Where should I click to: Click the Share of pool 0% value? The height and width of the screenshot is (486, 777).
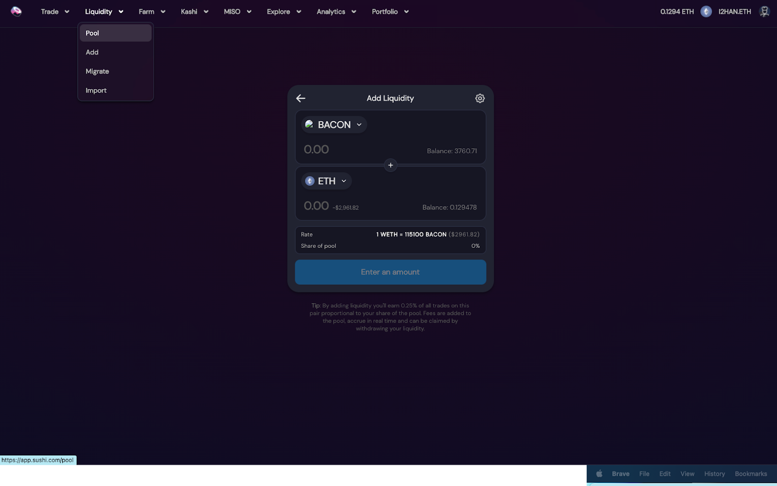pyautogui.click(x=475, y=246)
